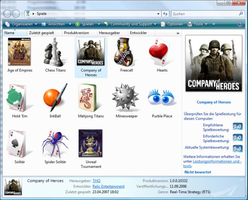Open the Relic Entertainment developer link
248x200 pixels.
coord(108,186)
